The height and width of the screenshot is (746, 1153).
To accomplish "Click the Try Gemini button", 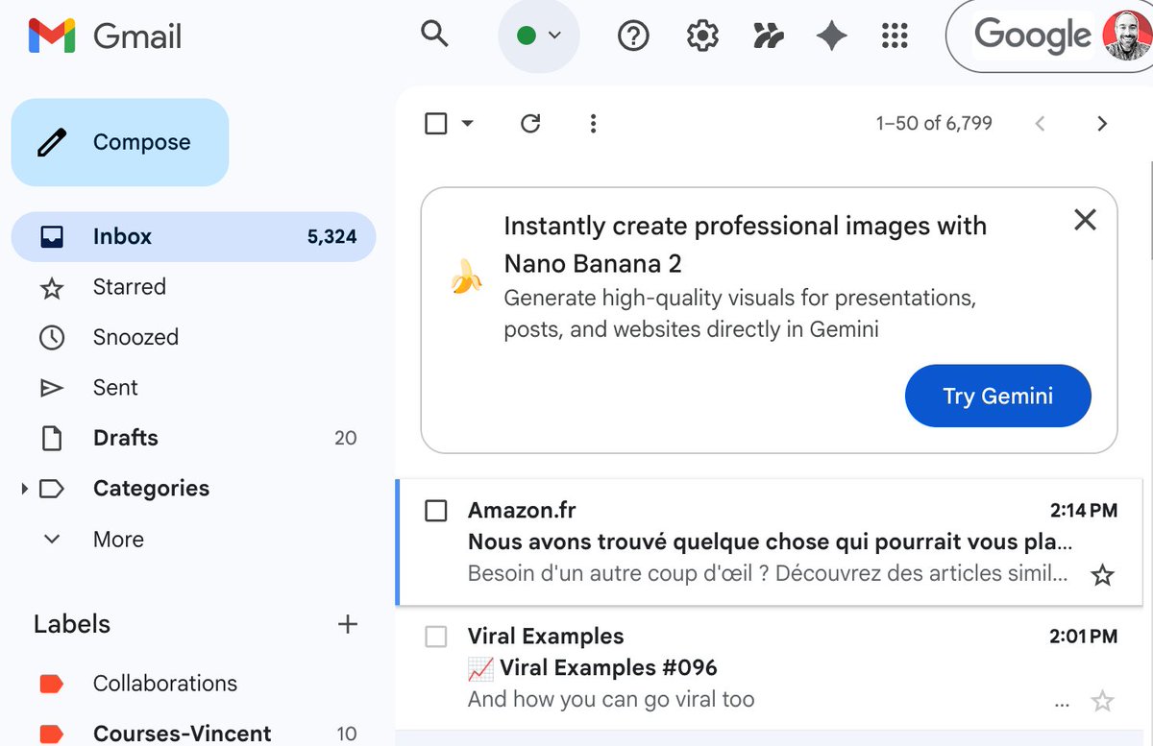I will (x=998, y=396).
